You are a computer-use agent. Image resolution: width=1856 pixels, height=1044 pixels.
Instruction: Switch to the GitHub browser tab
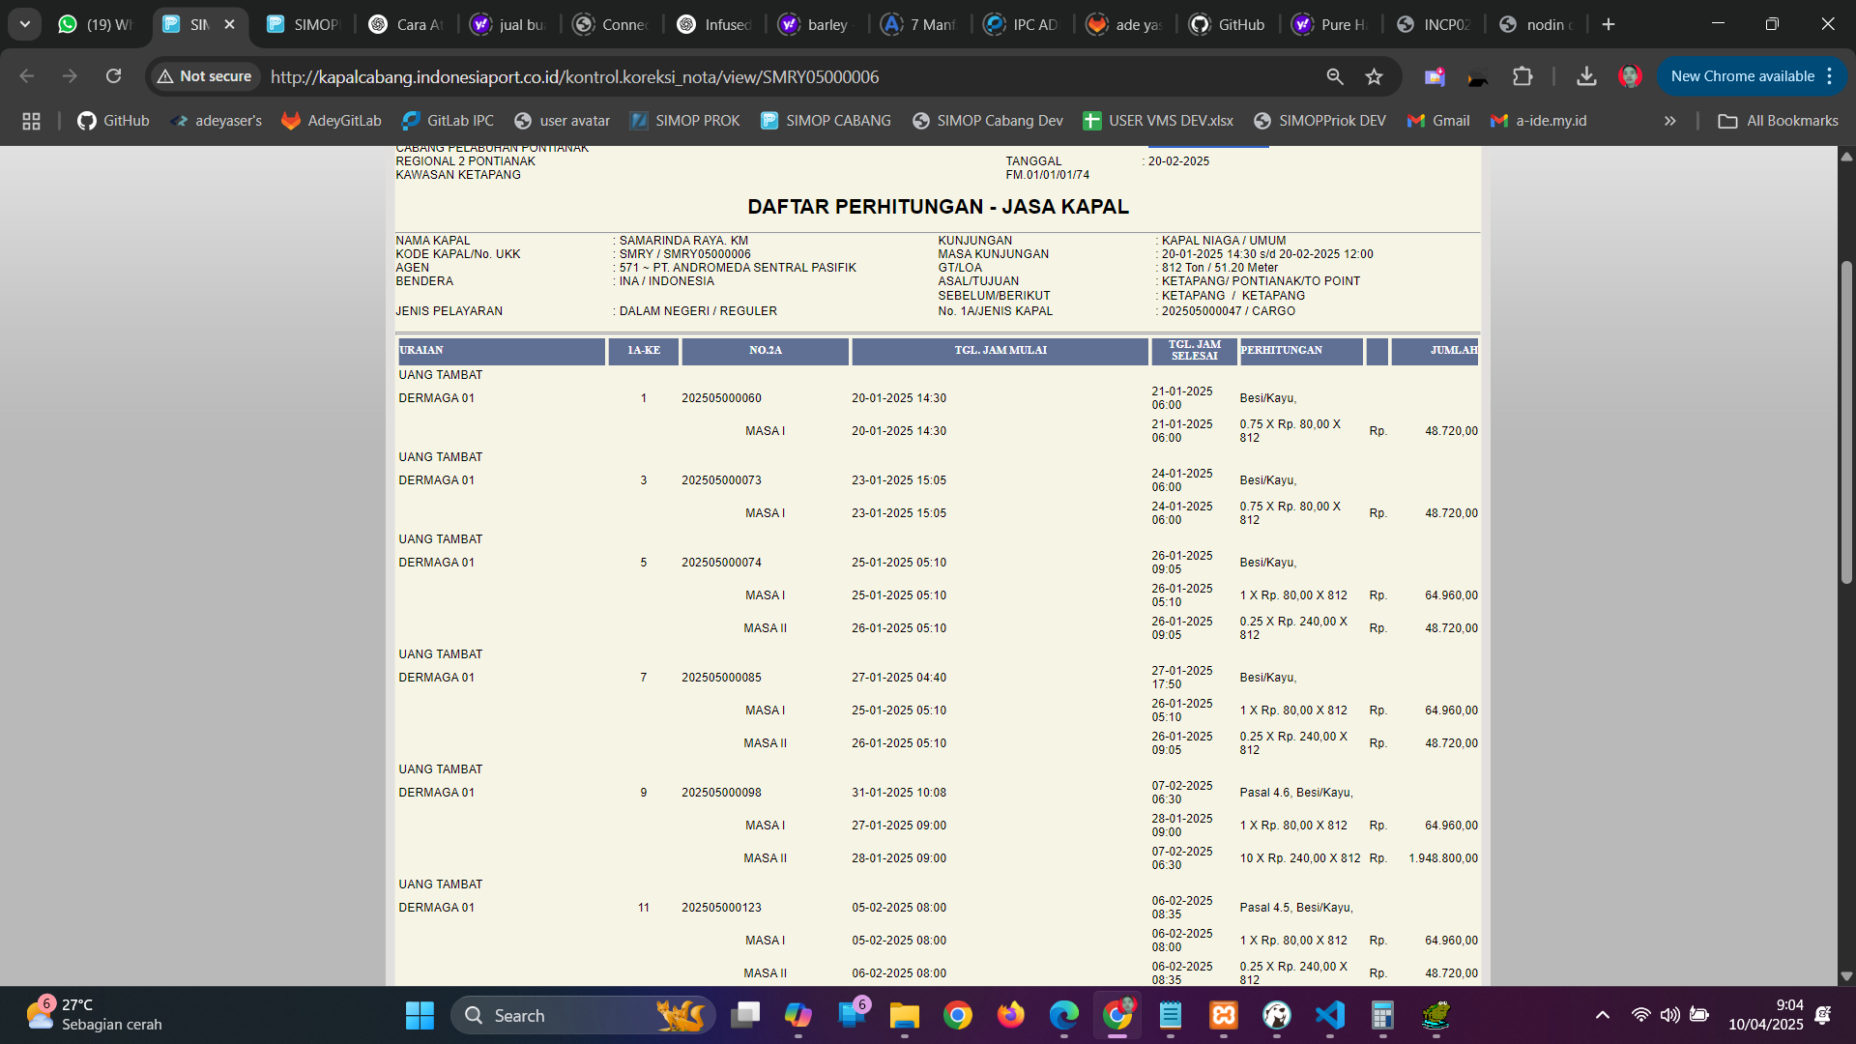pos(1229,24)
